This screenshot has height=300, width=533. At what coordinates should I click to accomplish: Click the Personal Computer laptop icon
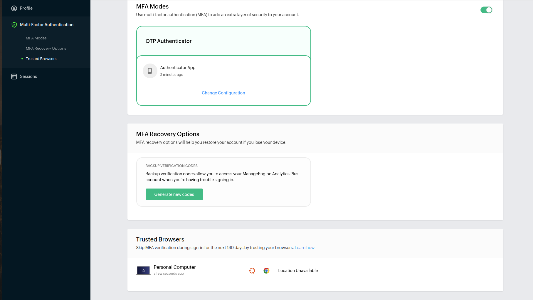tap(143, 270)
